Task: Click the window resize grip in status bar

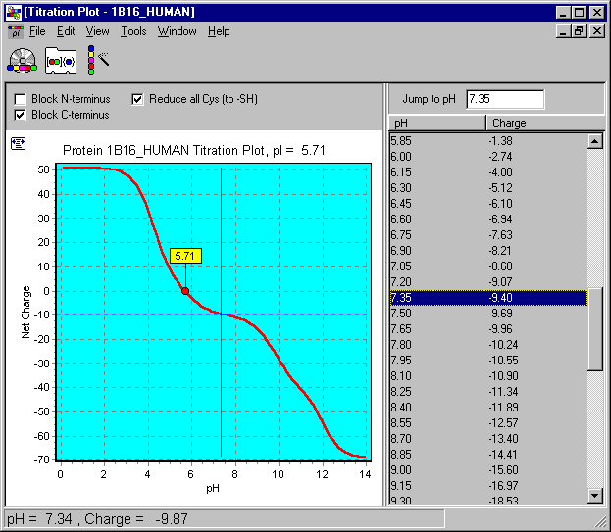Action: (599, 520)
